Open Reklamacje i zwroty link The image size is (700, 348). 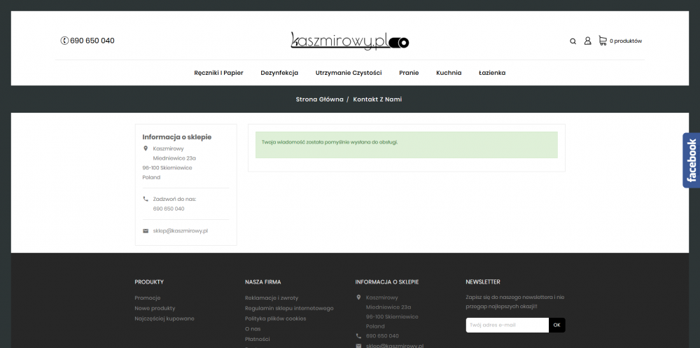pos(272,298)
